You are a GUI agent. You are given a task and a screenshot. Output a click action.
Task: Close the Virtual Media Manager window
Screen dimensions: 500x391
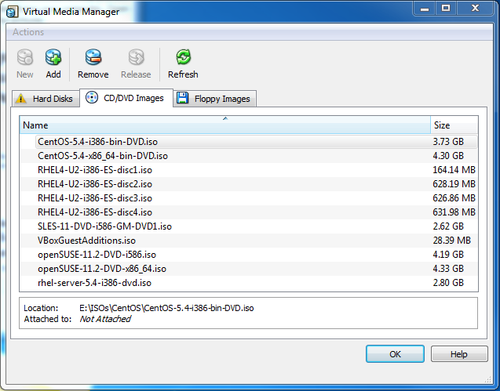tap(475, 8)
